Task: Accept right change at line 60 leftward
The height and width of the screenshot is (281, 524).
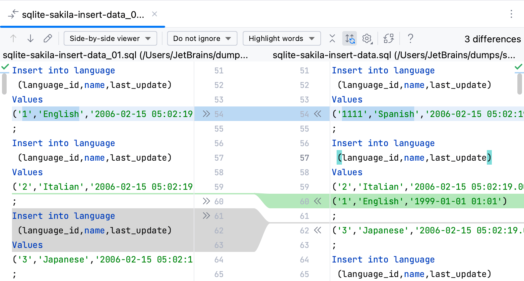Action: click(x=318, y=201)
